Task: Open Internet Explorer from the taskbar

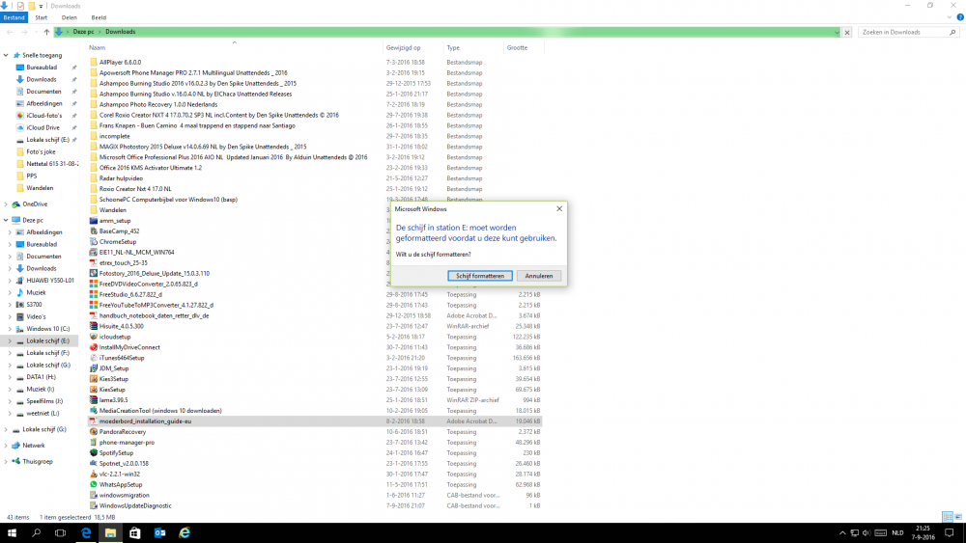Action: (185, 532)
